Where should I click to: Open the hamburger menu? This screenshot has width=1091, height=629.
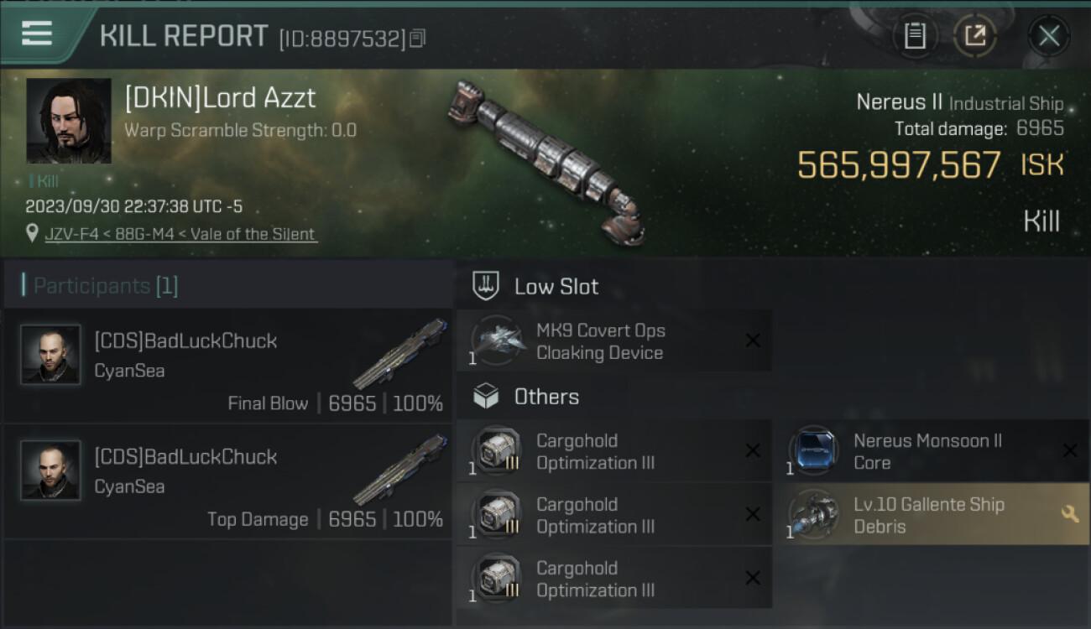coord(37,34)
